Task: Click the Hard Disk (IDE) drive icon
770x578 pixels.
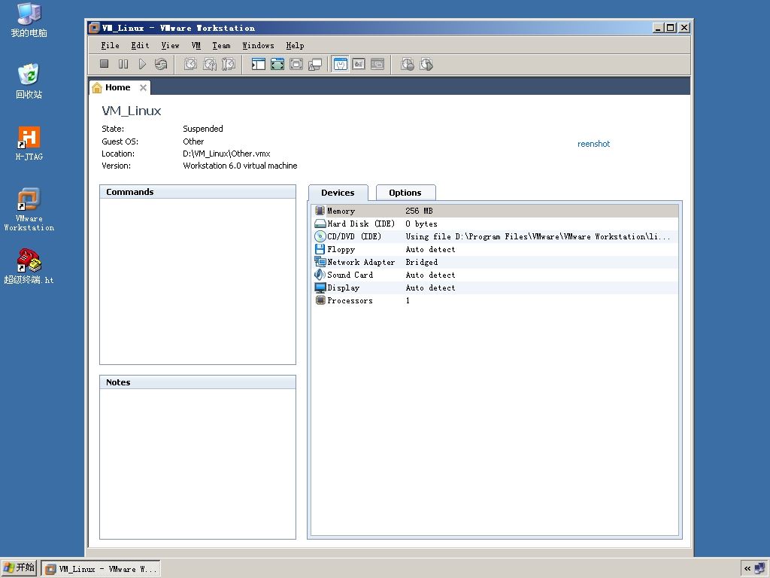Action: tap(320, 224)
